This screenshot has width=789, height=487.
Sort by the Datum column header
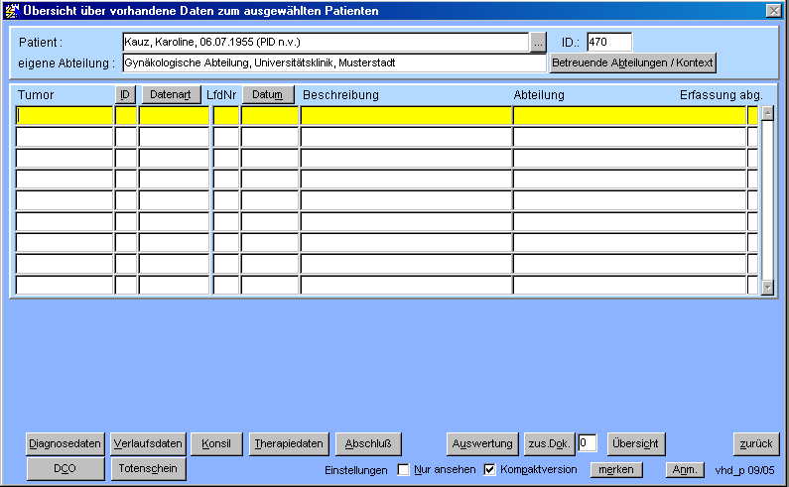click(x=268, y=95)
